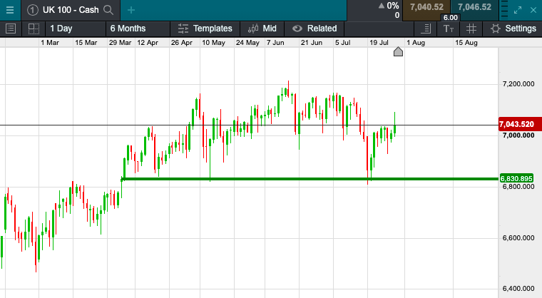Open the hamburger main menu
Image resolution: width=542 pixels, height=298 pixels.
9,9
